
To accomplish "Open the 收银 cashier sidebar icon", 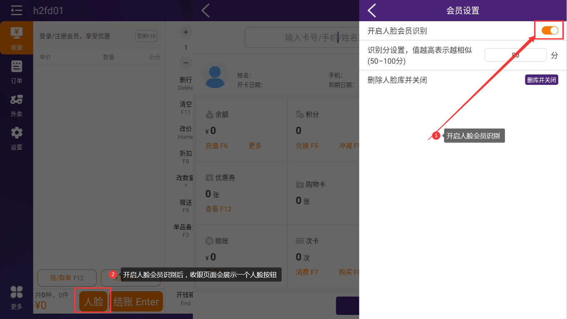I will point(17,38).
